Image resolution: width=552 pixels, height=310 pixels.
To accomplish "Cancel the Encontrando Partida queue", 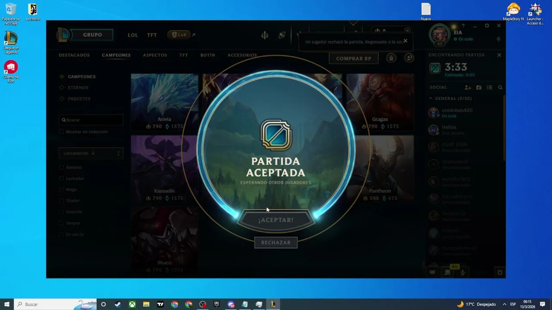I will [x=499, y=55].
